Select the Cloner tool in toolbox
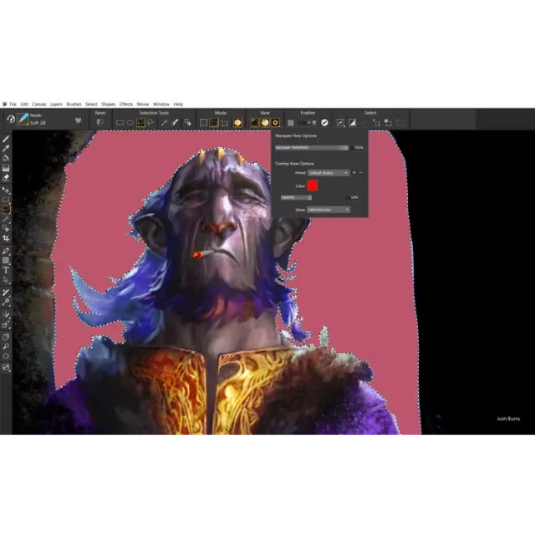535x535 pixels. point(6,293)
